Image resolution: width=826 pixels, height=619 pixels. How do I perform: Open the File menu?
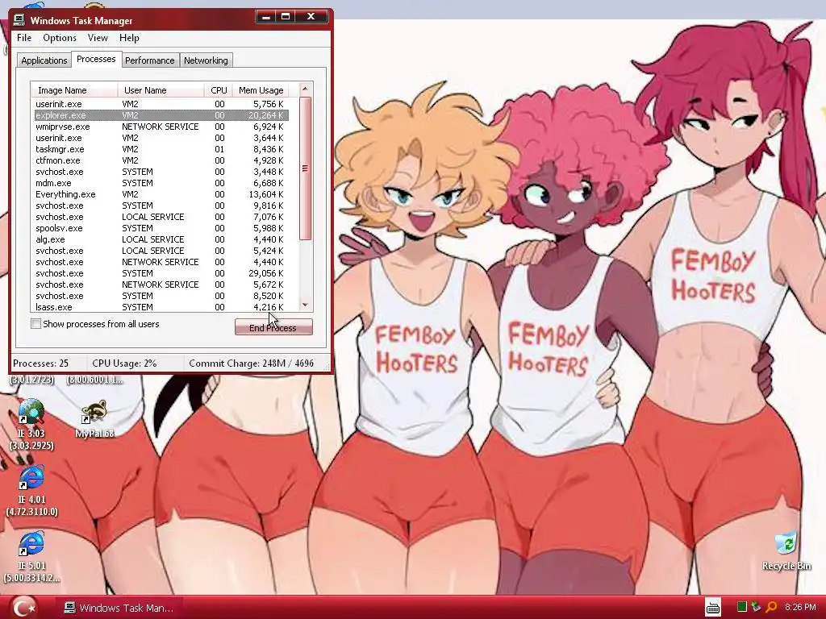tap(24, 38)
